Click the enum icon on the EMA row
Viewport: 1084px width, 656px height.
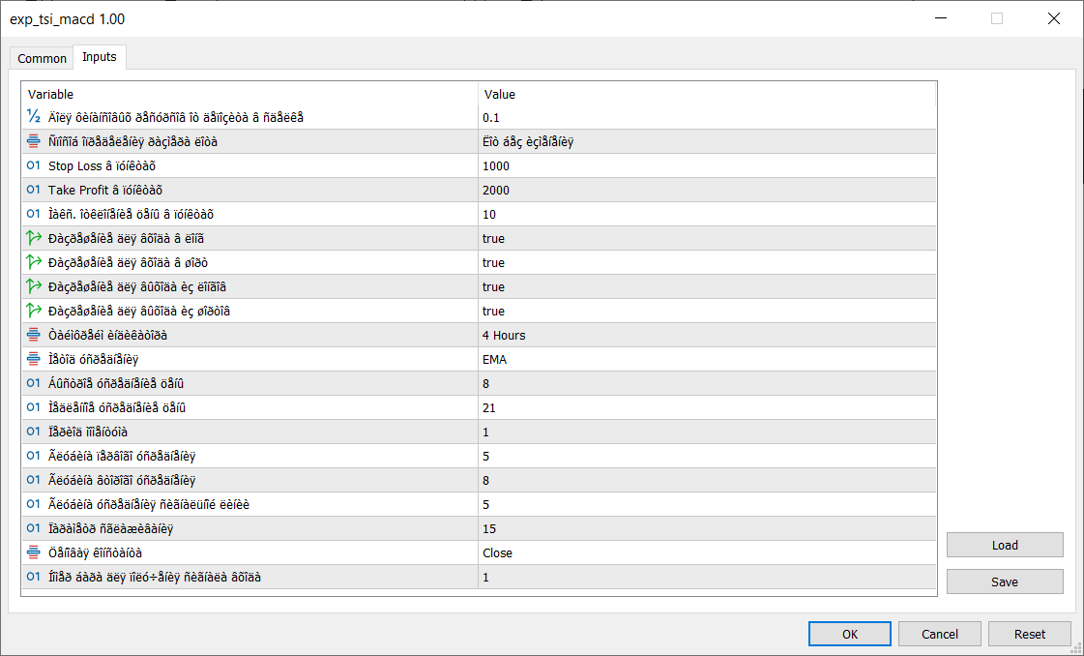(34, 359)
